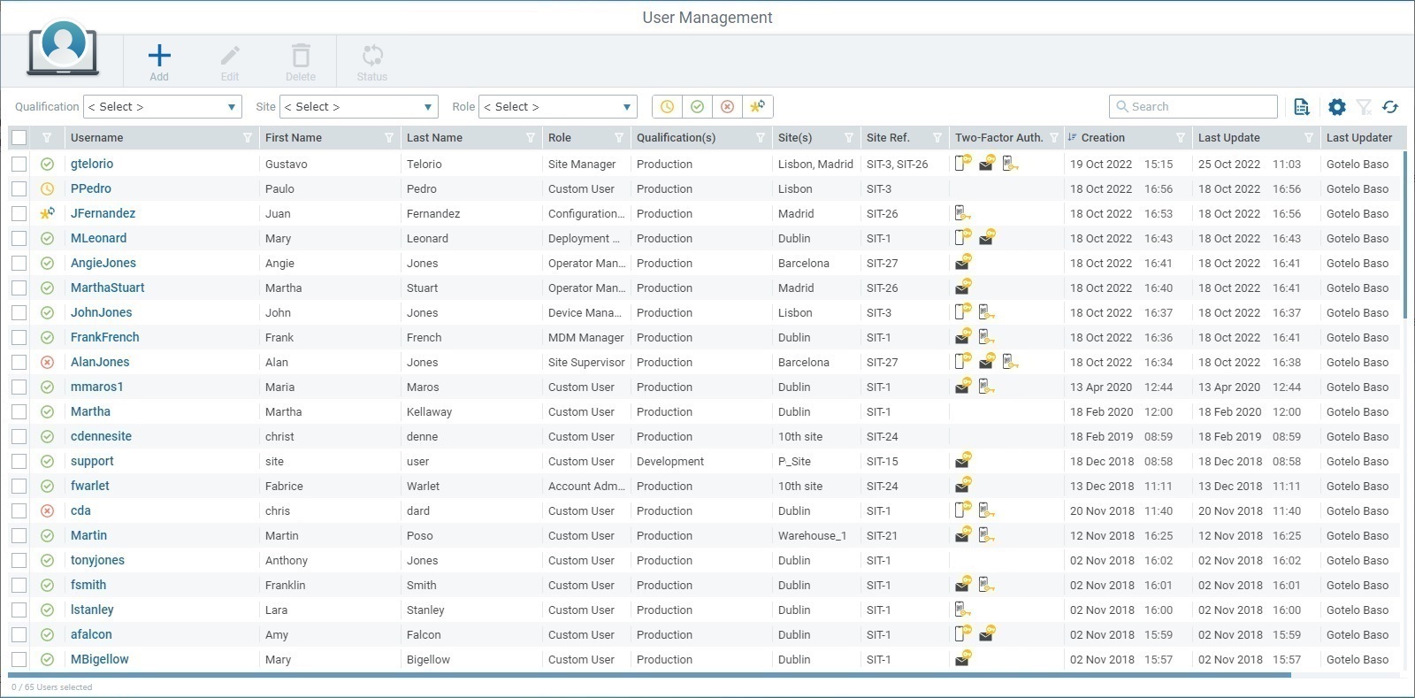
Task: Open grid settings gear icon
Action: tap(1337, 106)
